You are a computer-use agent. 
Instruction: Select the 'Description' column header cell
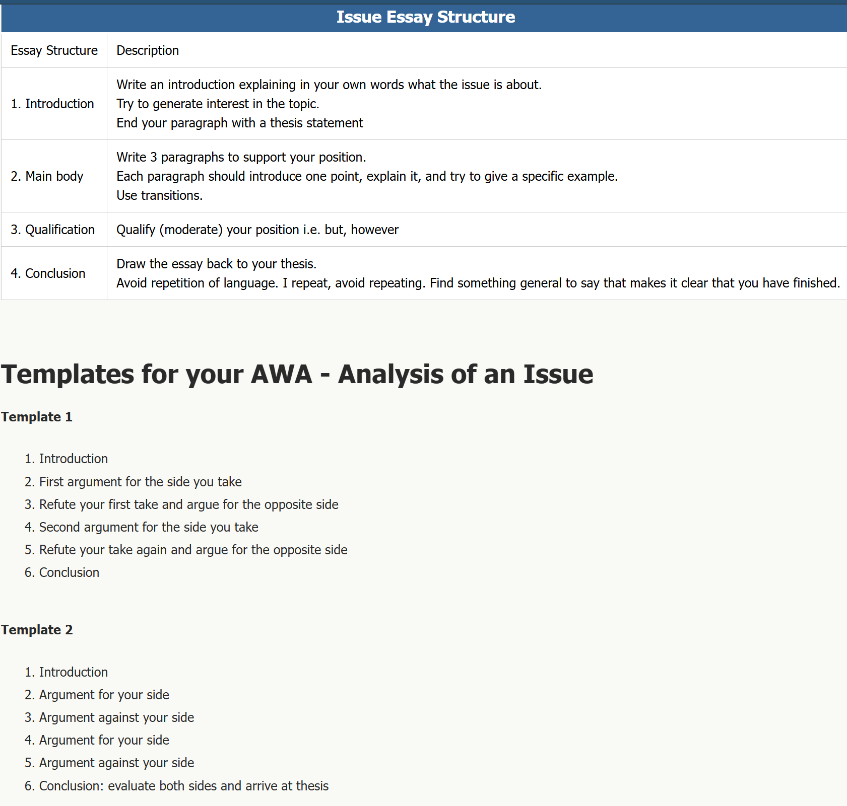point(477,50)
